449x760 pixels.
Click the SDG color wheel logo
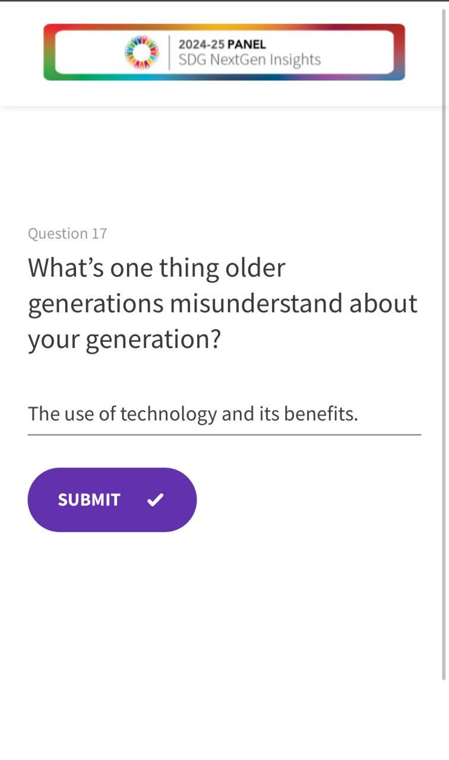click(141, 52)
